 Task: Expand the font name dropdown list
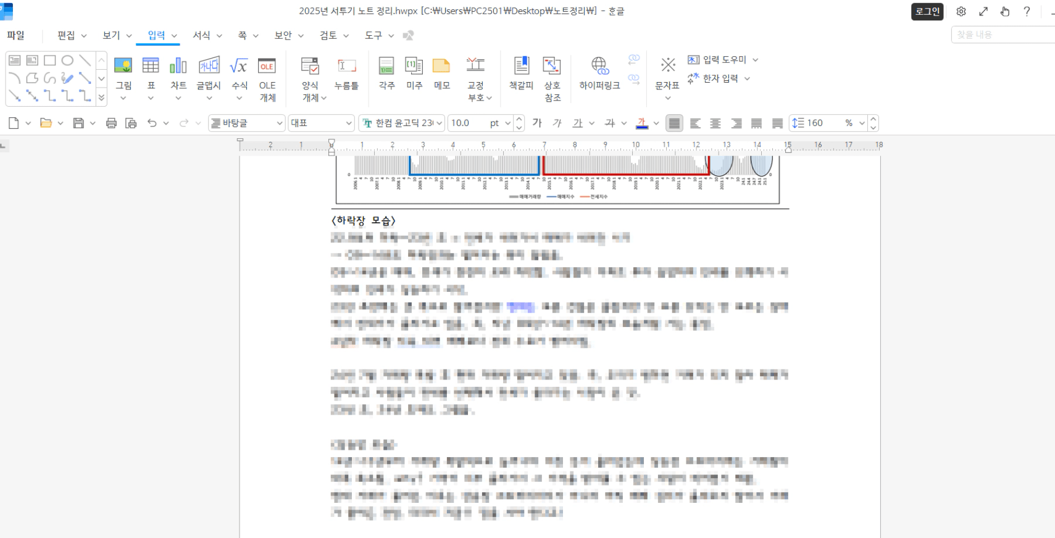click(x=440, y=123)
